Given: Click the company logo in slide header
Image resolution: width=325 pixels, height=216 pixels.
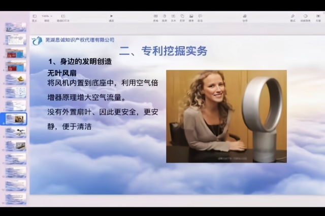Looking at the screenshot, I should click(x=37, y=41).
